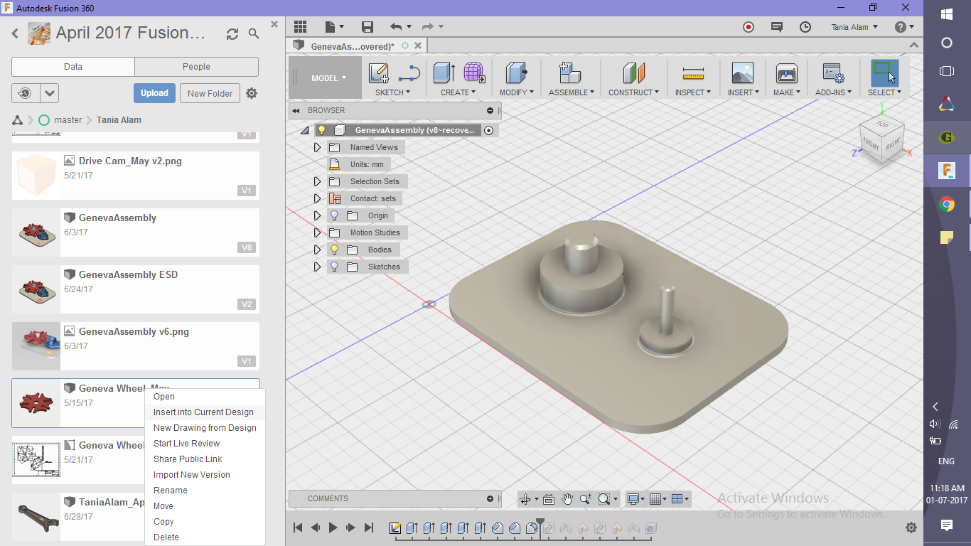971x546 pixels.
Task: Click the Zoom magnifier tool
Action: [586, 499]
